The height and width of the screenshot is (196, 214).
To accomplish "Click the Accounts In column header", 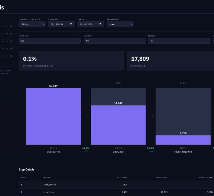I will 122,177.
